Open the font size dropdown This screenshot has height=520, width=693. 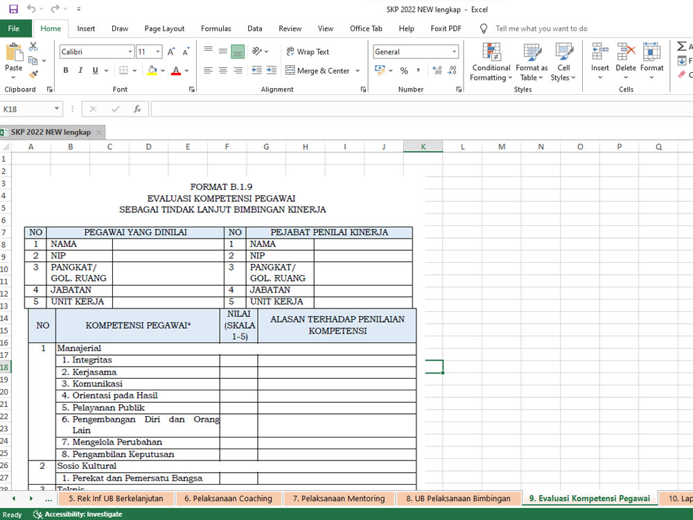point(158,52)
